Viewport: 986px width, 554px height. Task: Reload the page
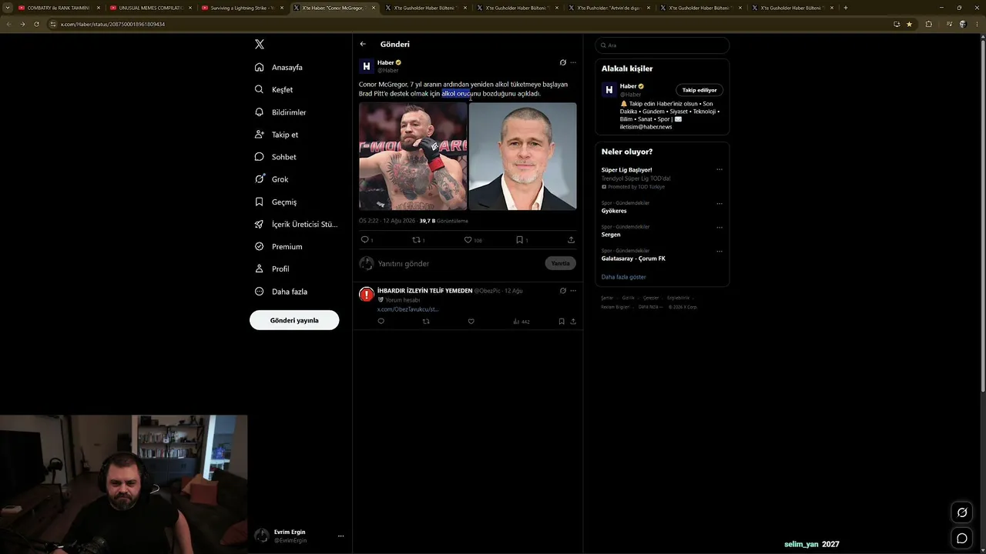[36, 24]
